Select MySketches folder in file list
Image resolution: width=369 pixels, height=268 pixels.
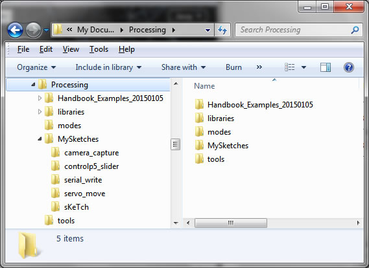228,146
